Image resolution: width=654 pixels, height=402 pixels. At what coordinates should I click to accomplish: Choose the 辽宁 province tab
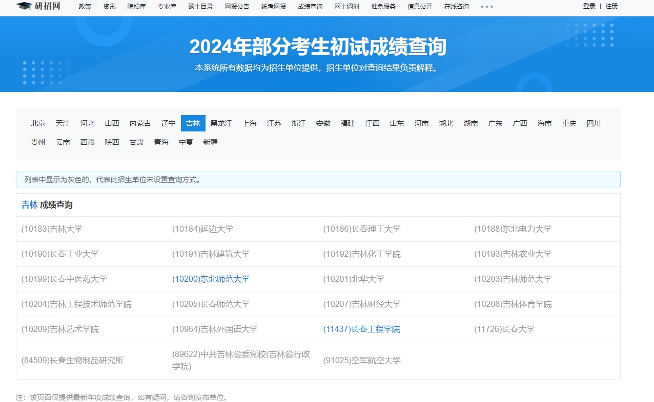(169, 123)
